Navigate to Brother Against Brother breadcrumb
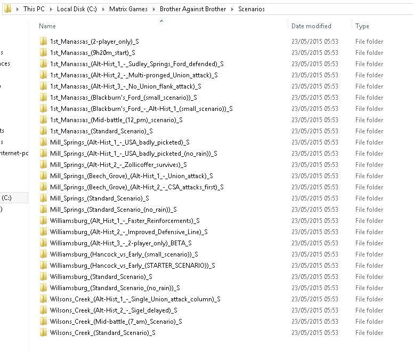This screenshot has width=413, height=352. (193, 9)
